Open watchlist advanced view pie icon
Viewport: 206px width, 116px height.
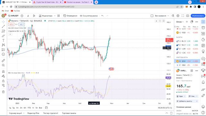192,22
